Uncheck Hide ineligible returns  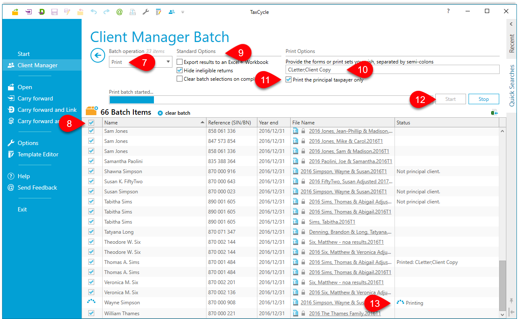click(180, 71)
